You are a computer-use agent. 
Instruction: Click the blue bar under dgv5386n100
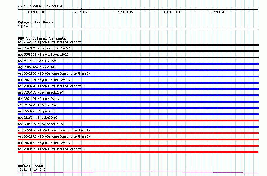[x=138, y=70]
